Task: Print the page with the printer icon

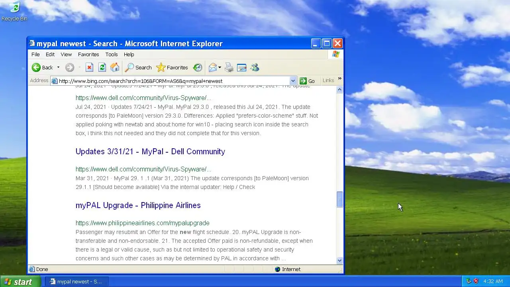Action: click(x=229, y=67)
